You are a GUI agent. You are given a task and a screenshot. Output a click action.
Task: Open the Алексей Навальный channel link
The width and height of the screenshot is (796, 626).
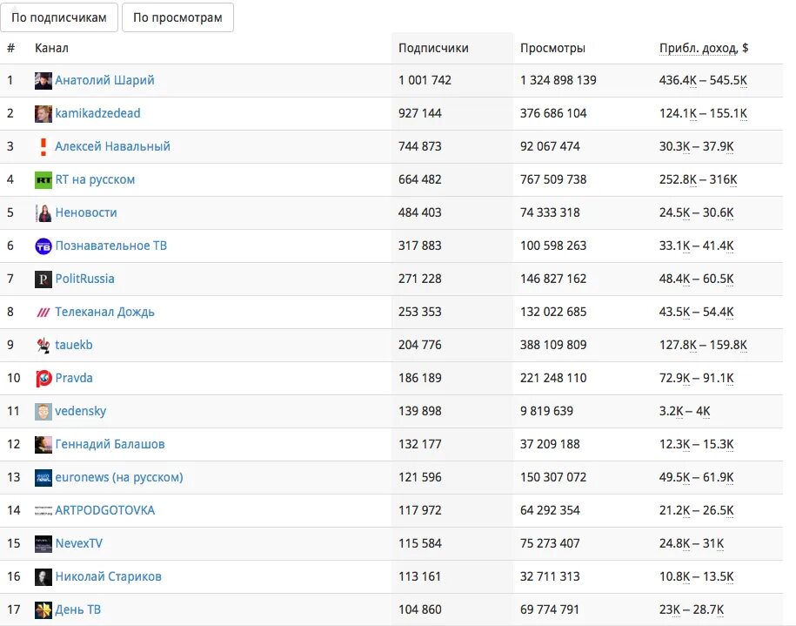coord(113,146)
